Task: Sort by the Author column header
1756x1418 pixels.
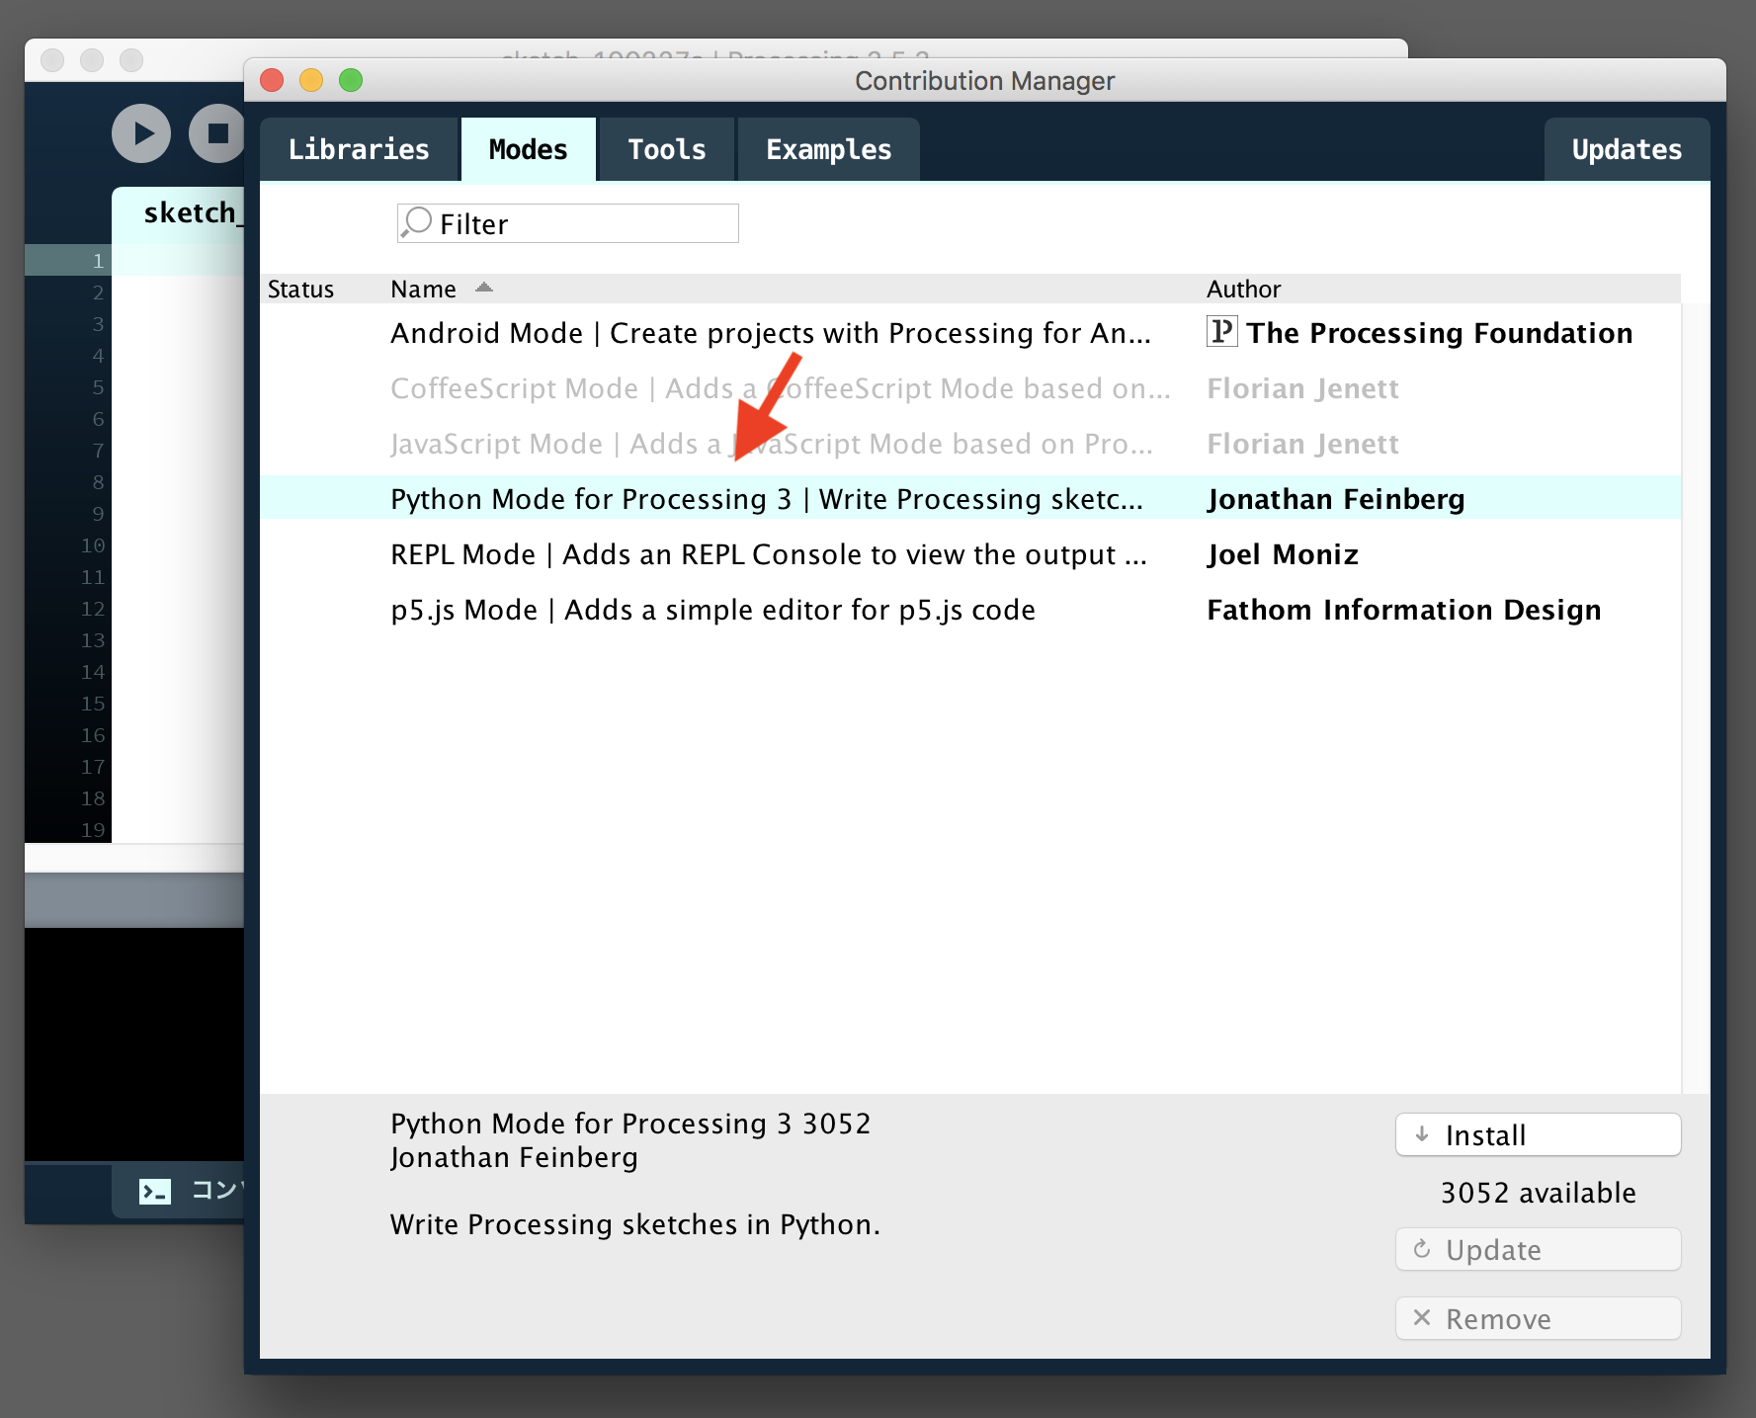Action: click(1243, 289)
